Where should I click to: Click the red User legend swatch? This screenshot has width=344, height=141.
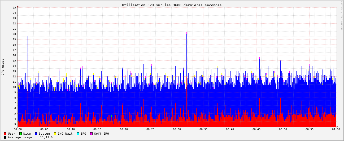click(x=5, y=134)
